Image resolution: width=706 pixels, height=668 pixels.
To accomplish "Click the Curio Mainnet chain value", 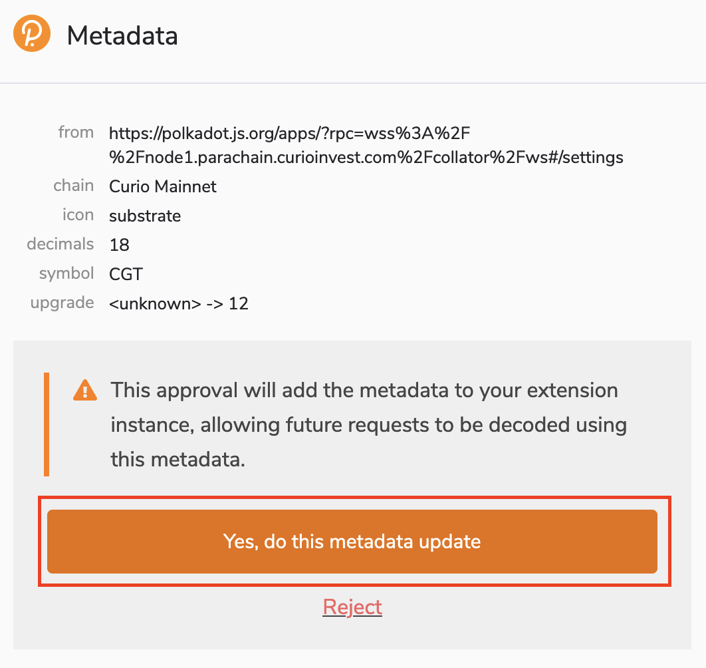I will click(x=163, y=186).
